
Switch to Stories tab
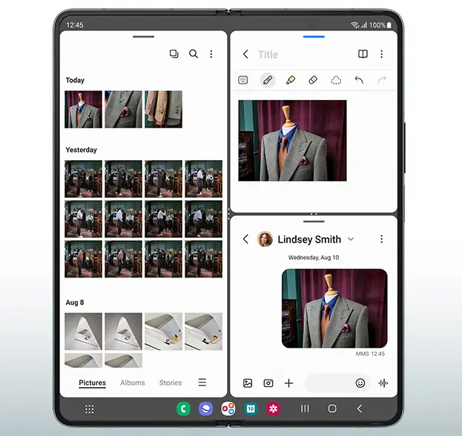click(x=171, y=383)
